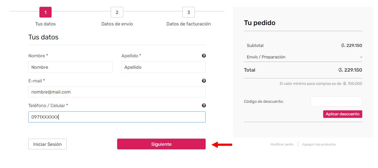Screen dimensions: 378x168
Task: Click the Teléfono / Celular field
Action: [117, 117]
